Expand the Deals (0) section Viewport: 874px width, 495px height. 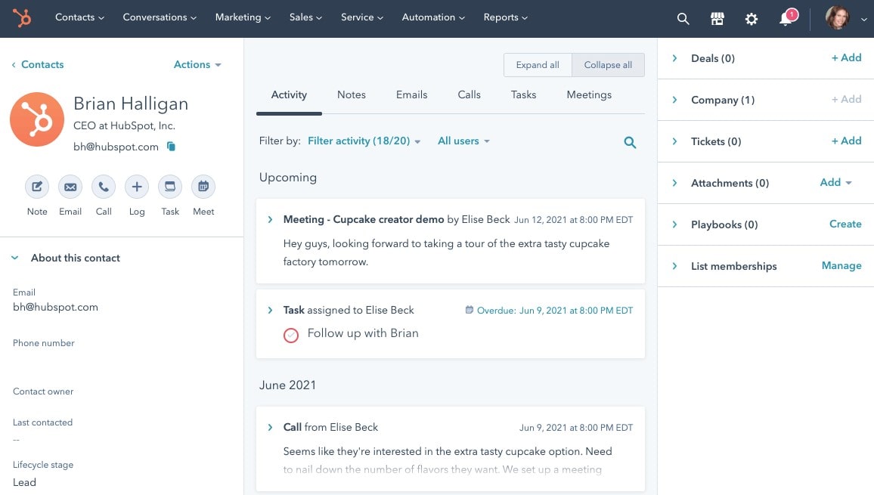pos(674,58)
